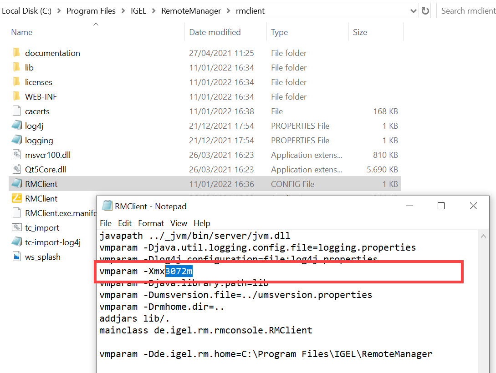Open the address bar dropdown arrow
Image resolution: width=496 pixels, height=373 pixels.
[413, 10]
